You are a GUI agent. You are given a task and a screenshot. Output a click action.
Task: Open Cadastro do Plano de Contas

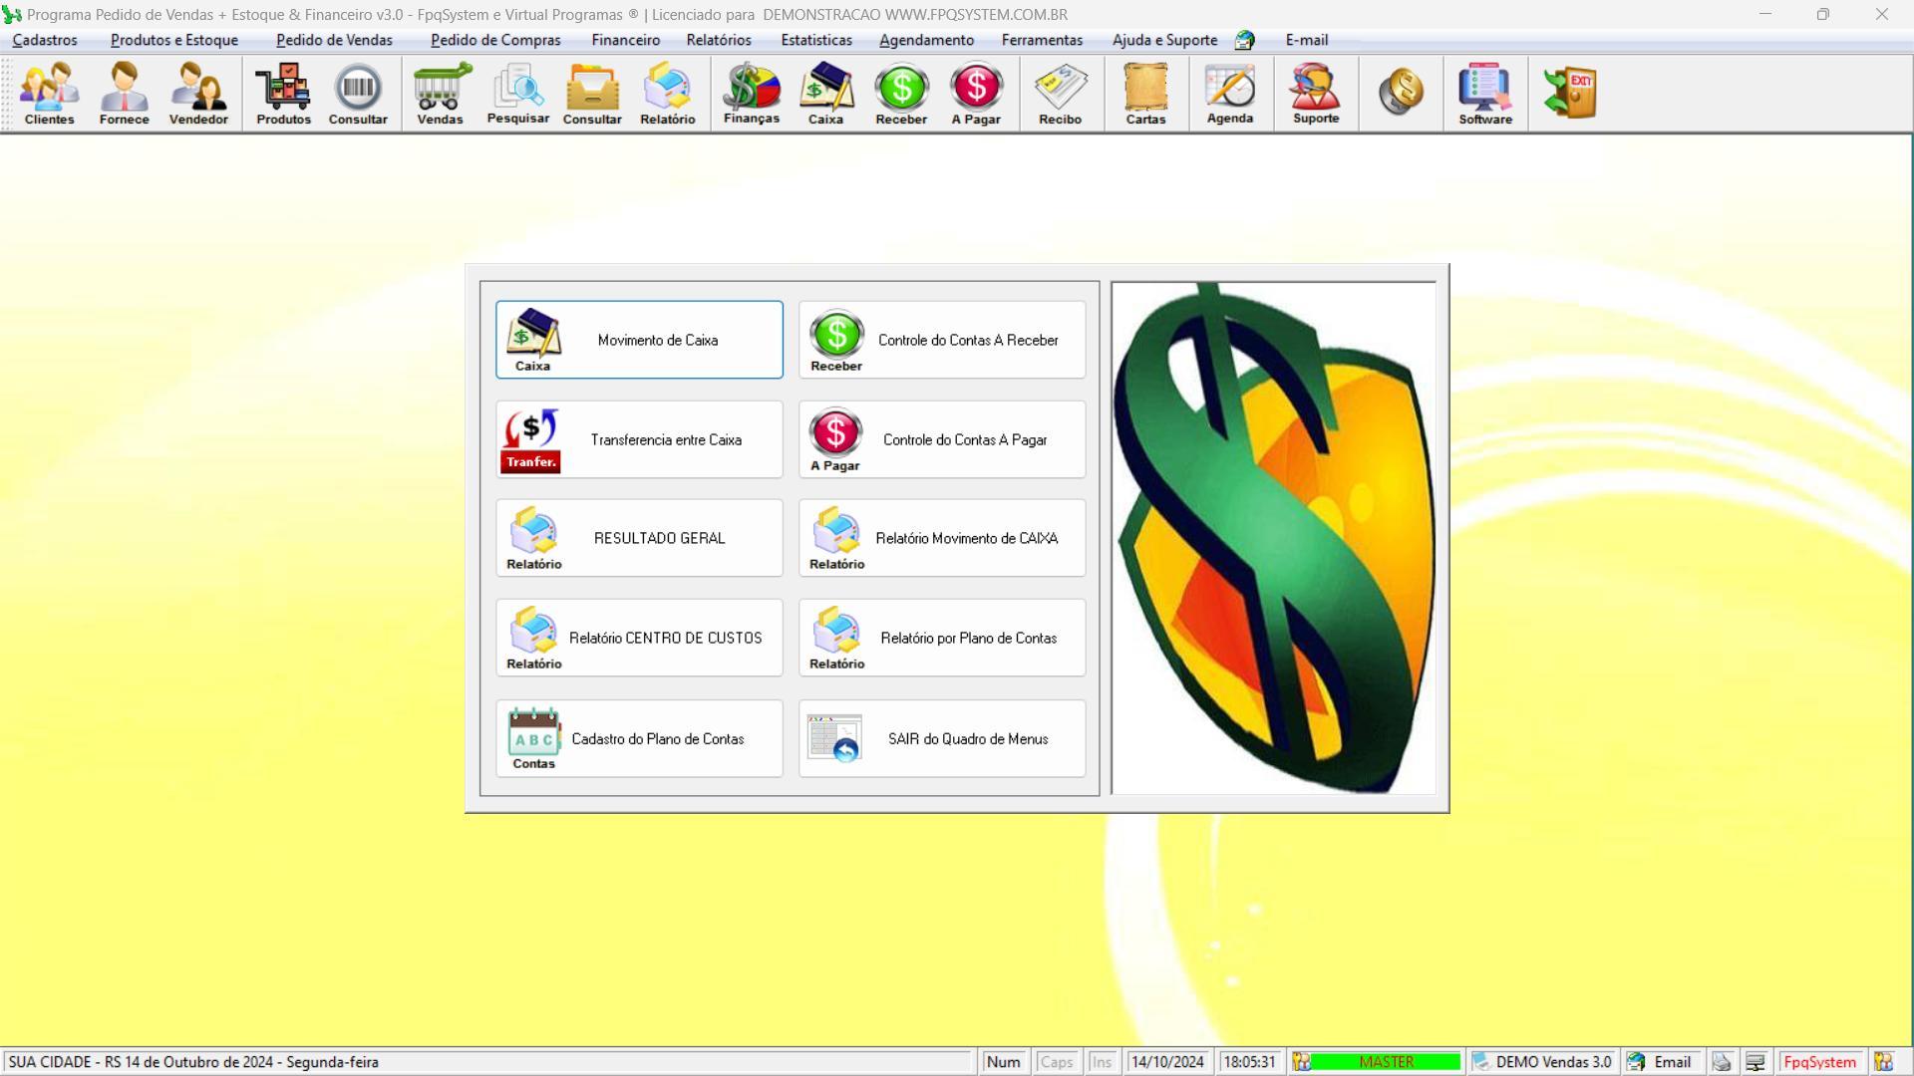tap(639, 738)
